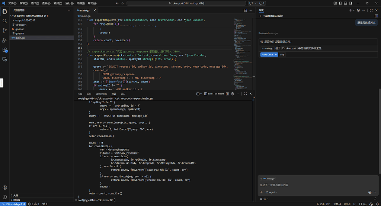Screen dimensions: 381x206
Task: Split the terminal pane
Action: (x=227, y=94)
